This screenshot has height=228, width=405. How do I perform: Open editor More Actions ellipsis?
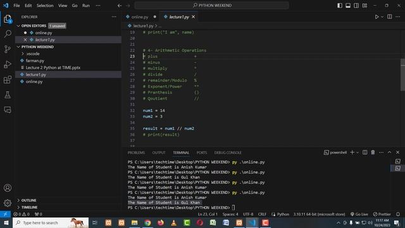click(398, 17)
